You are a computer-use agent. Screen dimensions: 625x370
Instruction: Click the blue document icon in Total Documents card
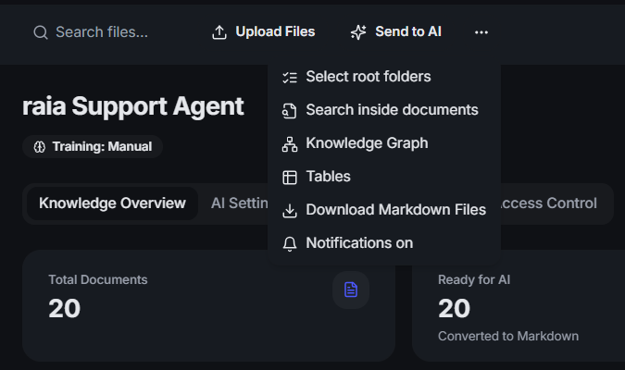pyautogui.click(x=351, y=290)
